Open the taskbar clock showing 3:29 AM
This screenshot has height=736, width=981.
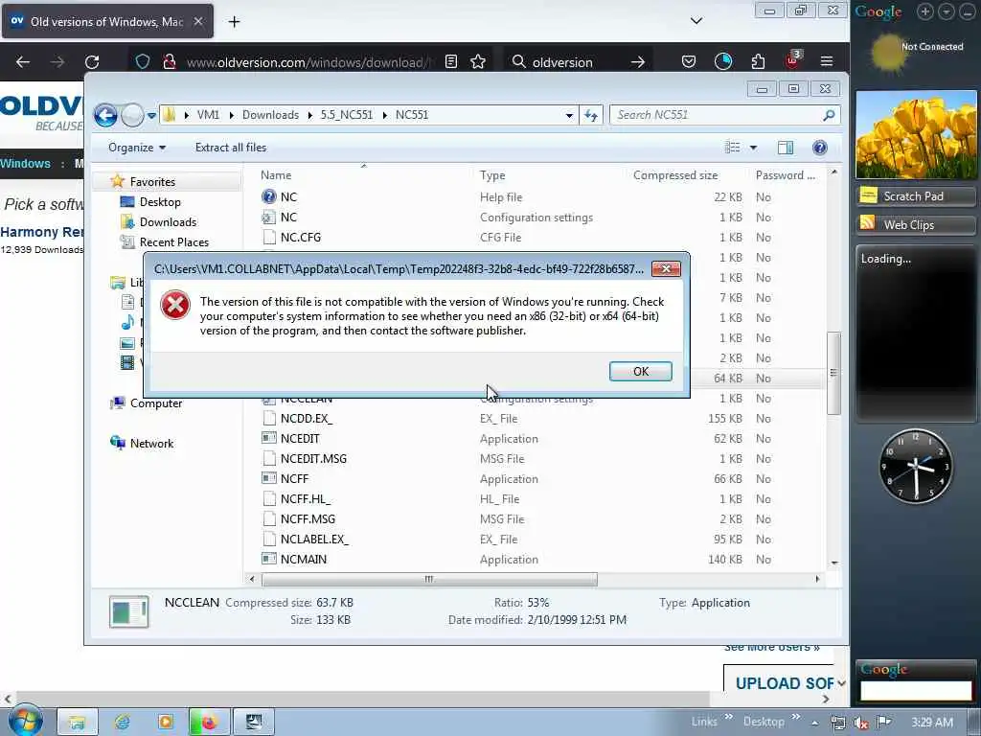931,723
